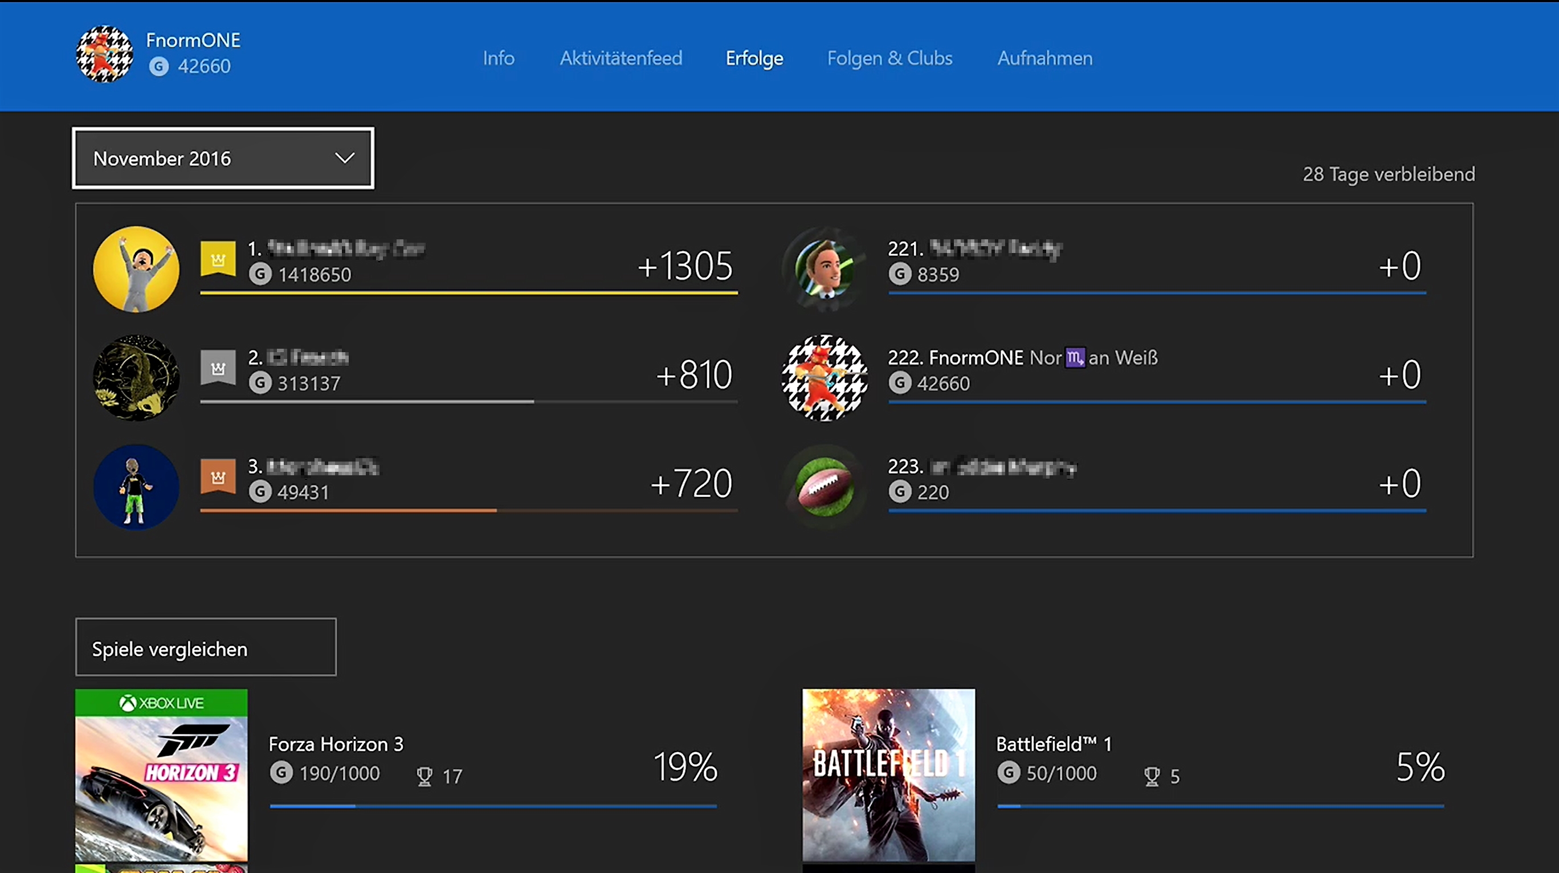Open the Battlefield 1 cover art
Viewport: 1559px width, 873px height.
point(888,776)
